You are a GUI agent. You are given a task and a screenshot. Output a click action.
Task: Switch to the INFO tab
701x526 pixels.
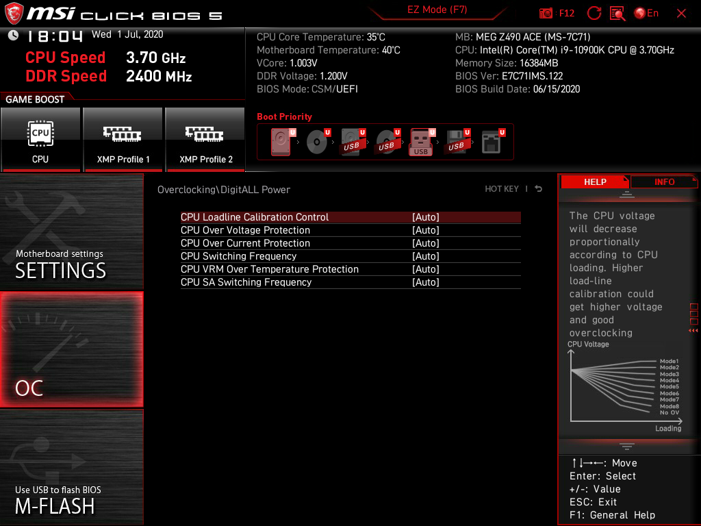tap(664, 181)
